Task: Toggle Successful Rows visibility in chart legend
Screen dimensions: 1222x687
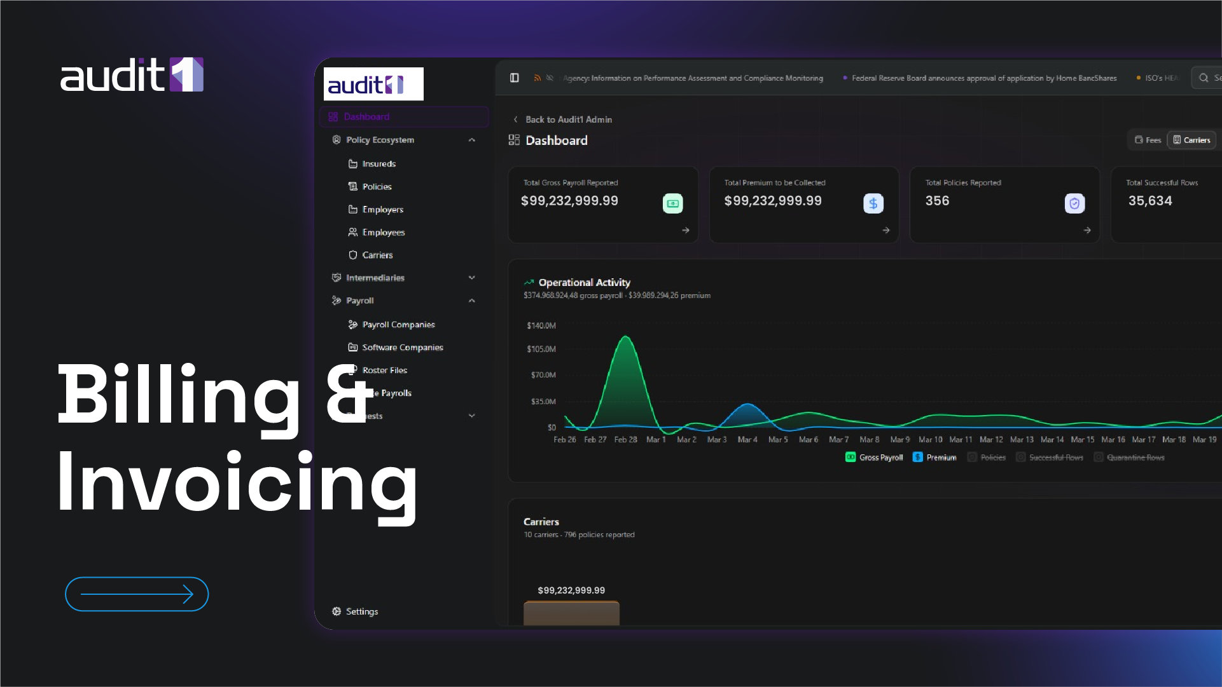Action: pyautogui.click(x=1050, y=457)
